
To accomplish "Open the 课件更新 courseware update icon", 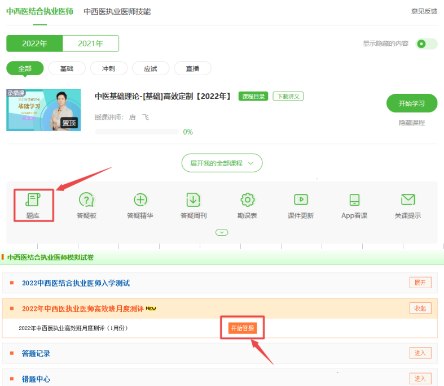I will (x=301, y=201).
